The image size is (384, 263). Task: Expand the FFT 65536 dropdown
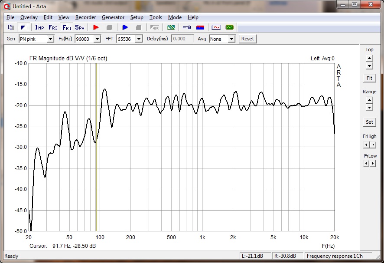pyautogui.click(x=139, y=39)
